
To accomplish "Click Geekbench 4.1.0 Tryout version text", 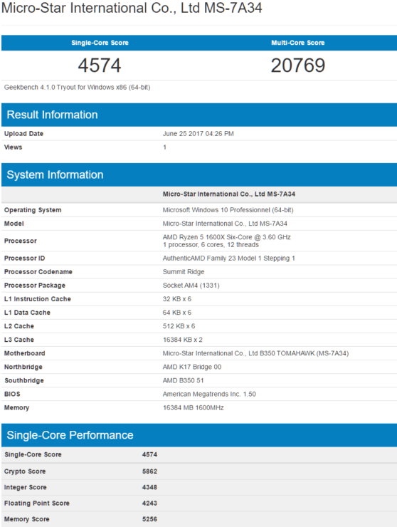I will click(x=78, y=88).
